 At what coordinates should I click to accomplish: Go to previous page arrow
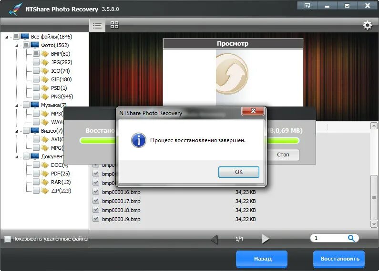215,240
